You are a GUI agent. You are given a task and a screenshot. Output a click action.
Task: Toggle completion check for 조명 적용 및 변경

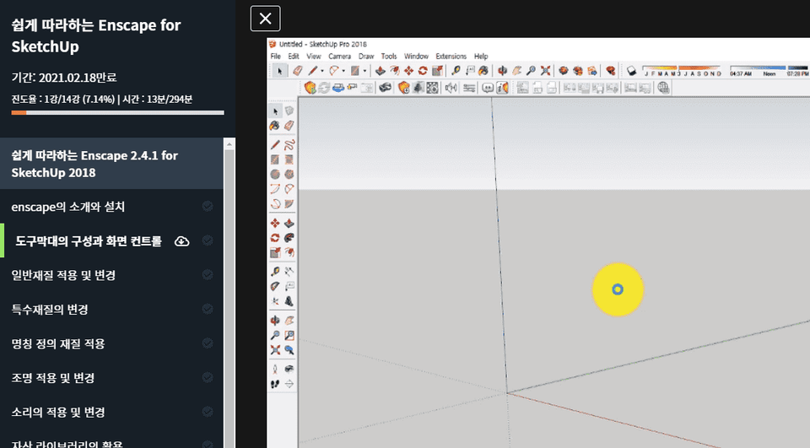point(208,377)
